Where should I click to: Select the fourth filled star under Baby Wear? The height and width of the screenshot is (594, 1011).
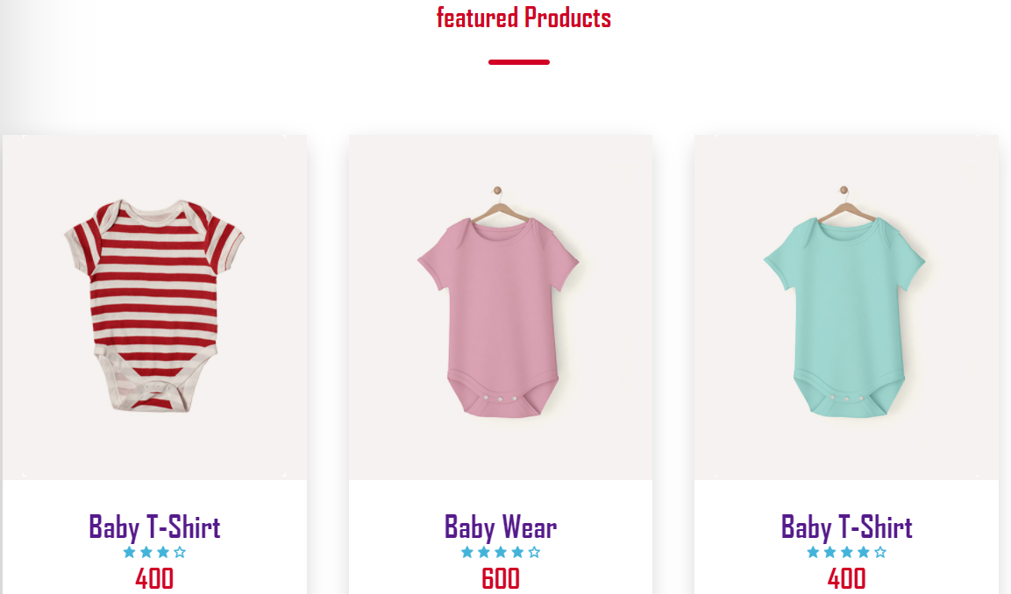click(517, 552)
